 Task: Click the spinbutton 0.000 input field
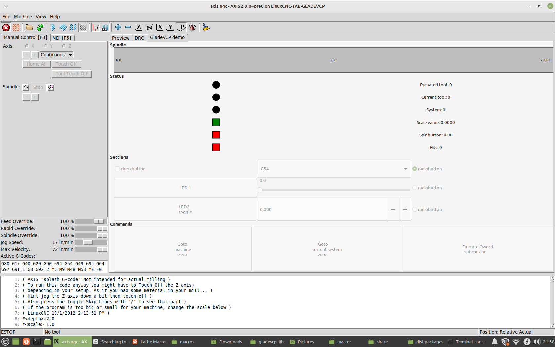[x=322, y=209]
